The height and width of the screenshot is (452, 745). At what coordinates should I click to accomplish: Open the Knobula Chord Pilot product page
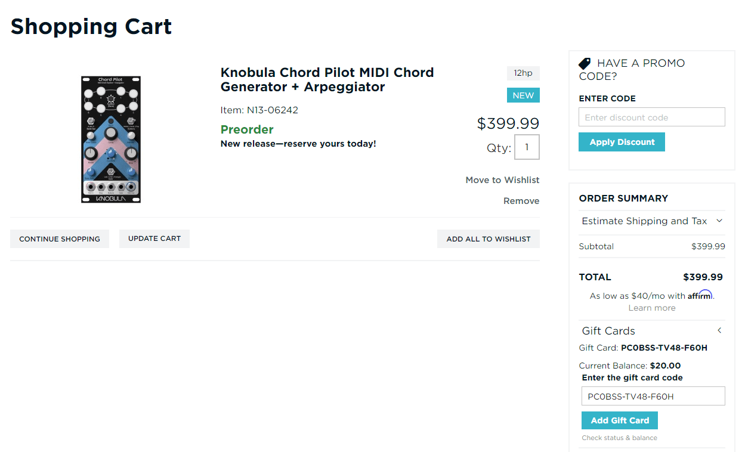327,79
